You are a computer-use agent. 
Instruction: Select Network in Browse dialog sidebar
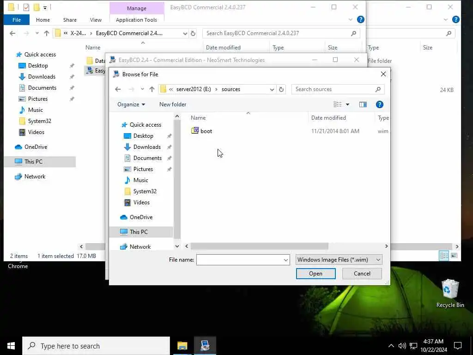(x=140, y=247)
